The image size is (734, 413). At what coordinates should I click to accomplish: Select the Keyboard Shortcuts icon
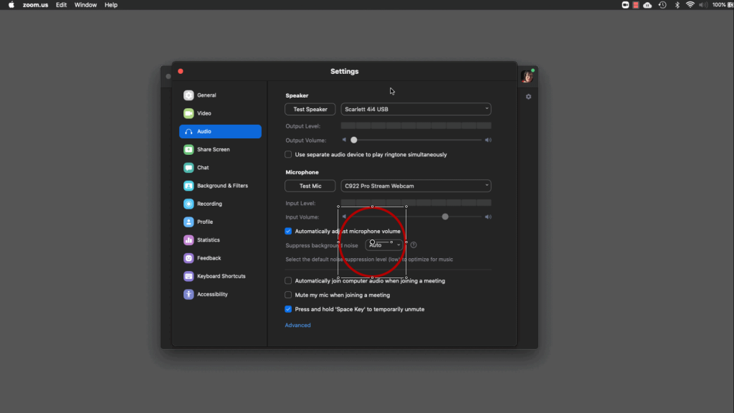click(x=189, y=276)
